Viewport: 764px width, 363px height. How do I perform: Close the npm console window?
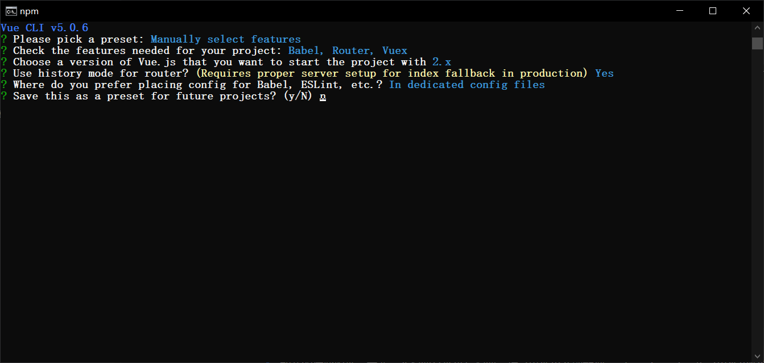click(x=746, y=10)
